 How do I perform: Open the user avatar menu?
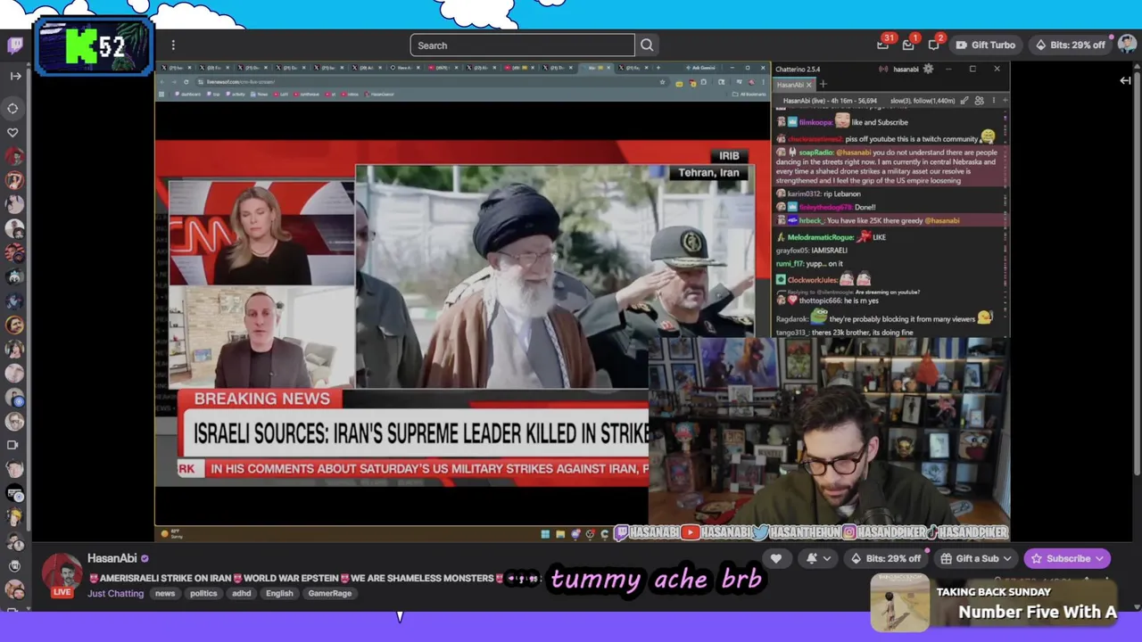pyautogui.click(x=1127, y=45)
